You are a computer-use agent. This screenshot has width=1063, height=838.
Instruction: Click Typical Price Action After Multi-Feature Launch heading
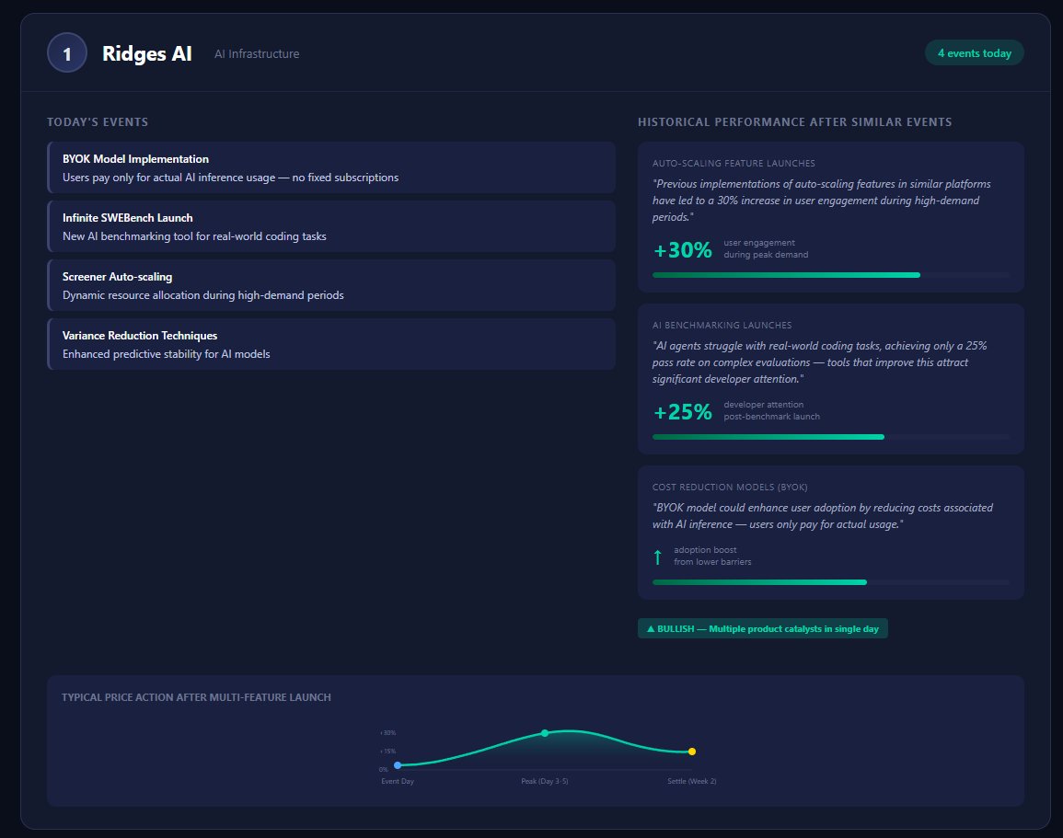coord(197,697)
